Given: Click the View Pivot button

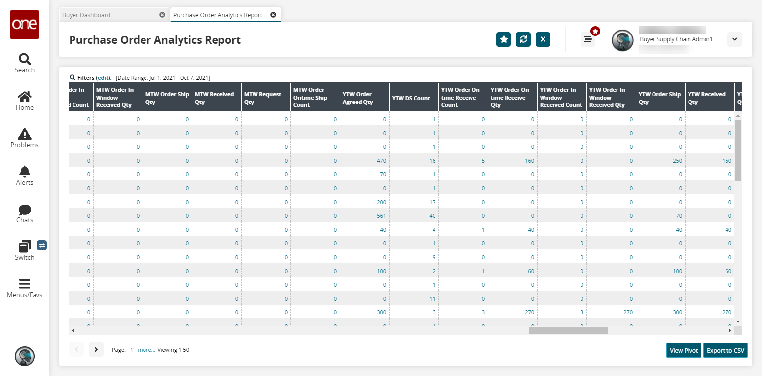Looking at the screenshot, I should click(x=683, y=350).
